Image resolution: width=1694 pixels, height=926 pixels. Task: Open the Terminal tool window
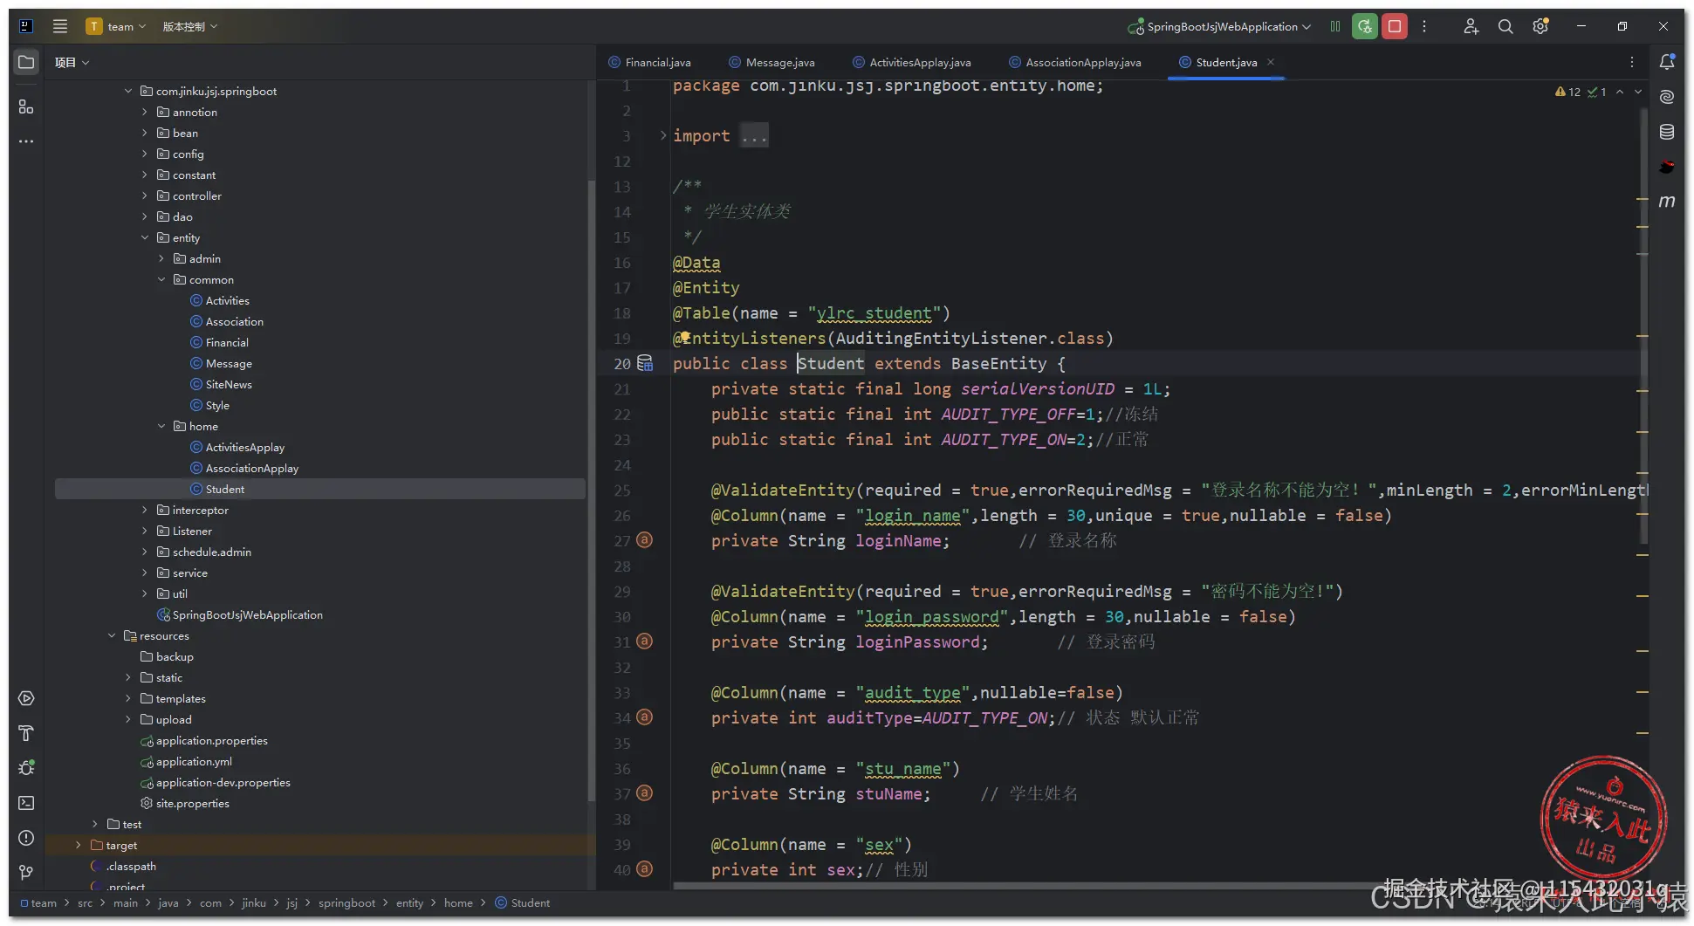tap(26, 803)
